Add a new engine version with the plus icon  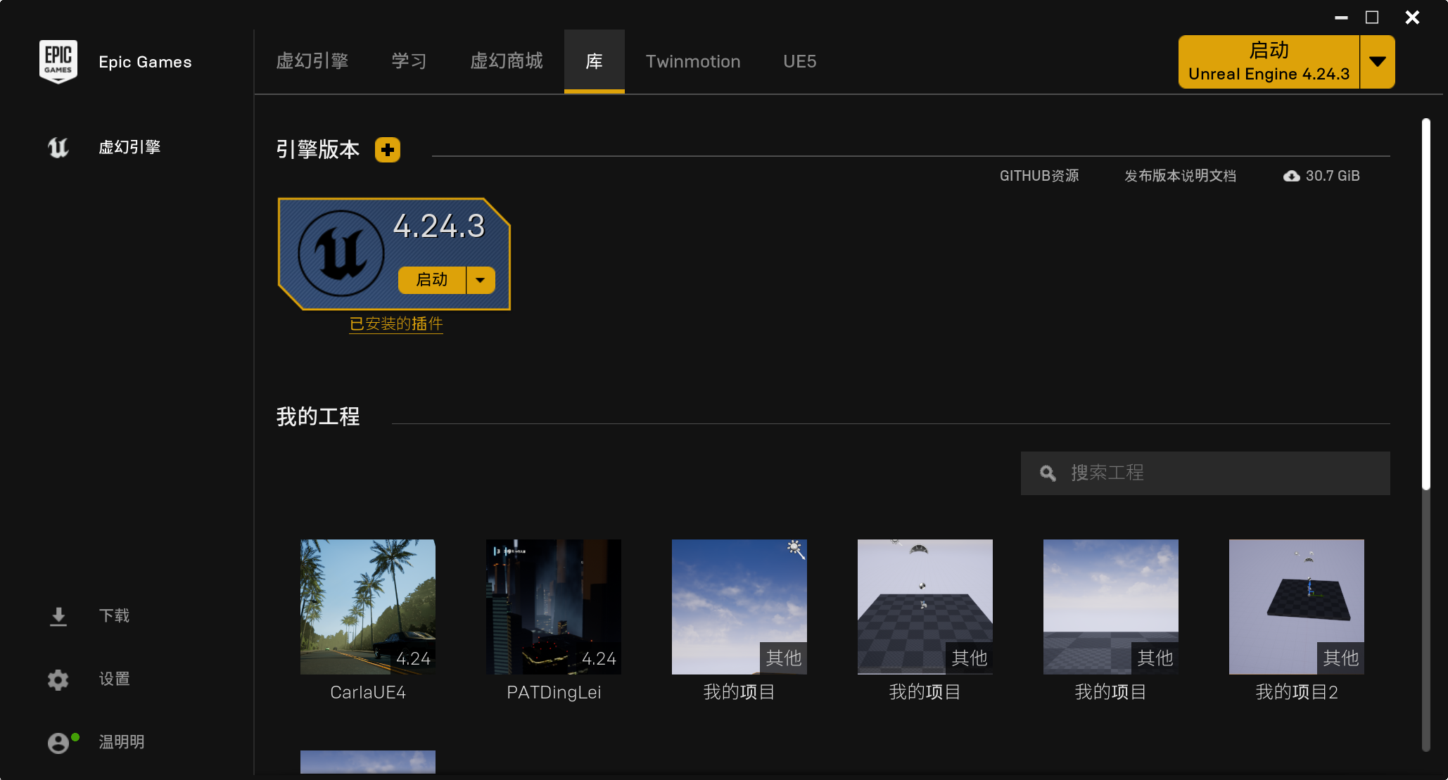[387, 149]
